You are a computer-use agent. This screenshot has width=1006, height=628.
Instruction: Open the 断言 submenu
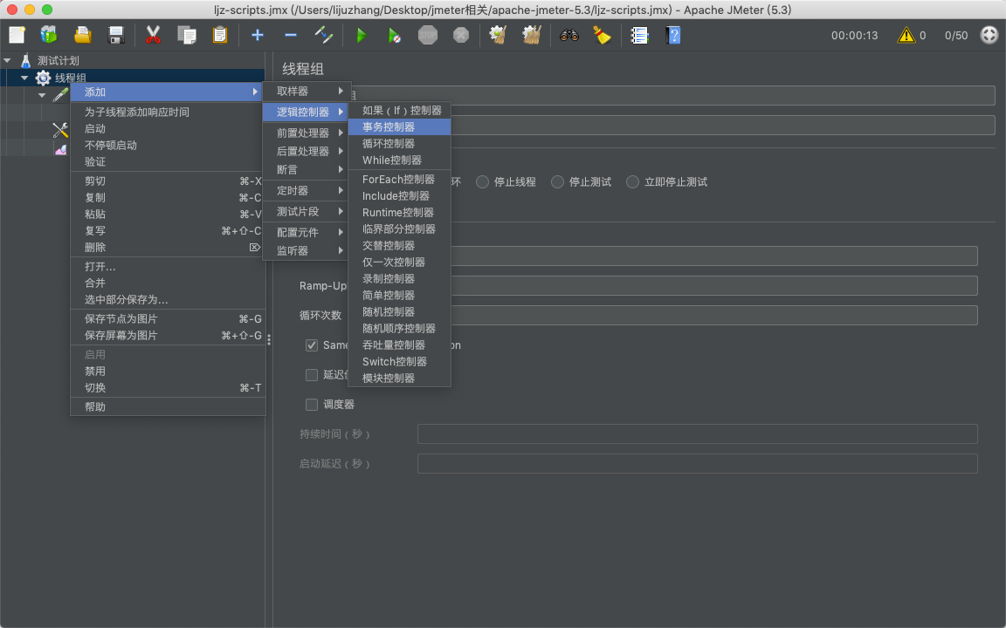coord(307,170)
